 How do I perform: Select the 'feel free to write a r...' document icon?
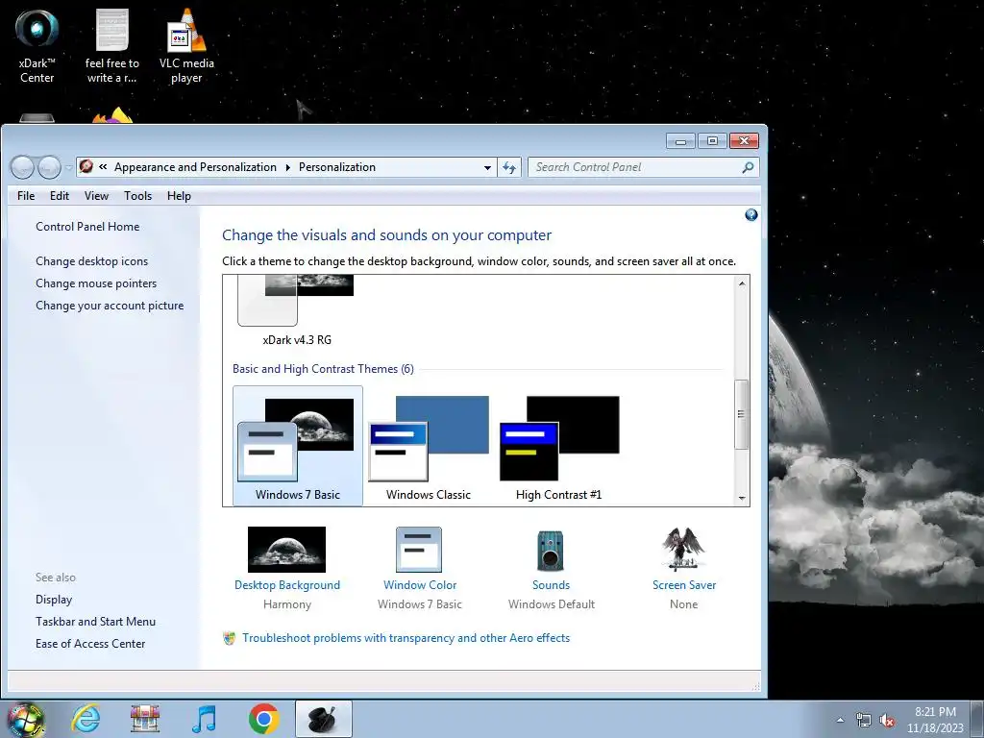111,46
